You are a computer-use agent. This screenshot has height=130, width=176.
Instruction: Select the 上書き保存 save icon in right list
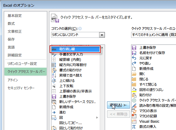point(134,47)
